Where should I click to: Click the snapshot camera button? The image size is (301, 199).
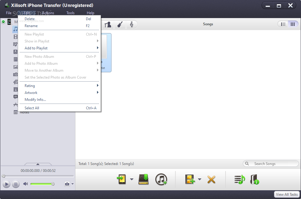pos(67,184)
